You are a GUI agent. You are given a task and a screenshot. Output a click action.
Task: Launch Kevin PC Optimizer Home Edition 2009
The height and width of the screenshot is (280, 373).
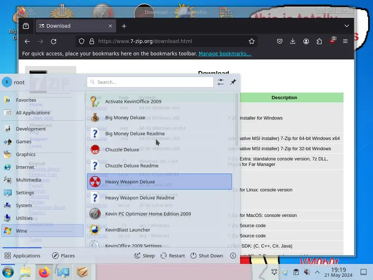pos(160,214)
